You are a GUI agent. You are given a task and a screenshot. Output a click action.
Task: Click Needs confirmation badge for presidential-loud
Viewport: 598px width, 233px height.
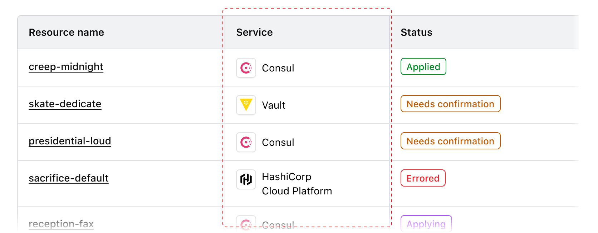click(x=450, y=141)
